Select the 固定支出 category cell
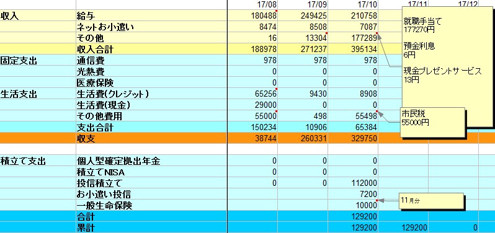The width and height of the screenshot is (495, 233). tap(38, 60)
